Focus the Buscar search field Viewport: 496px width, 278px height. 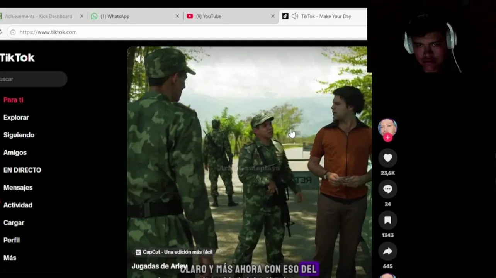click(33, 79)
